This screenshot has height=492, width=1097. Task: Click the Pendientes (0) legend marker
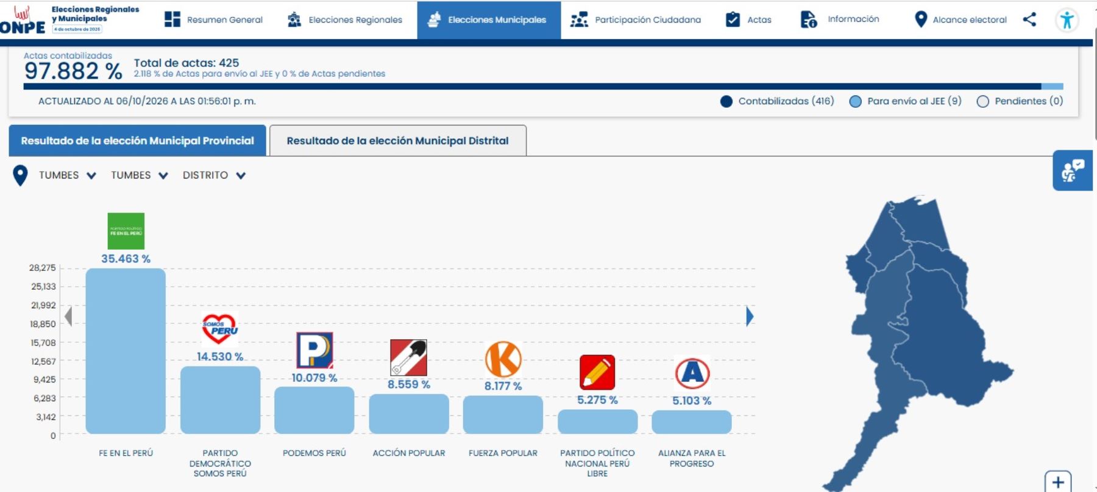(x=982, y=102)
